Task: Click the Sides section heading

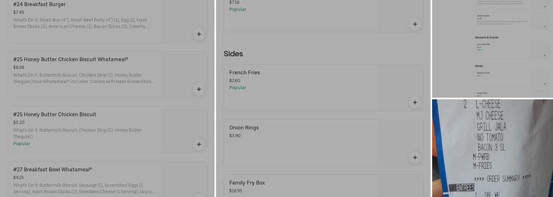Action: click(x=233, y=54)
